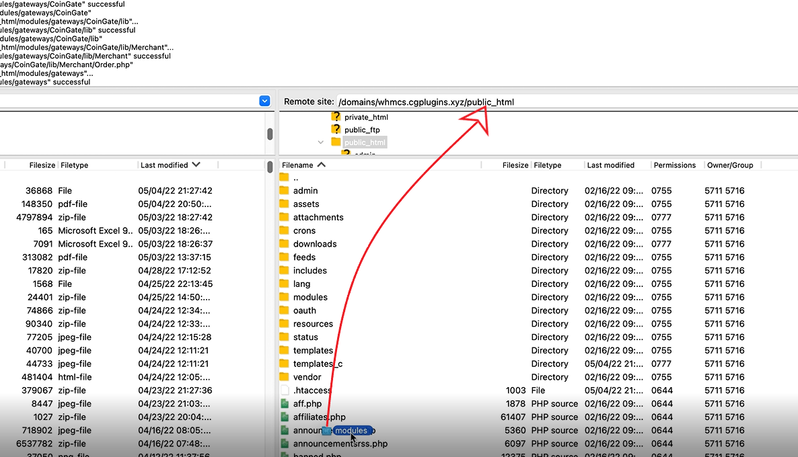Select the templates folder icon
Viewport: 798px width, 457px height.
(x=284, y=350)
